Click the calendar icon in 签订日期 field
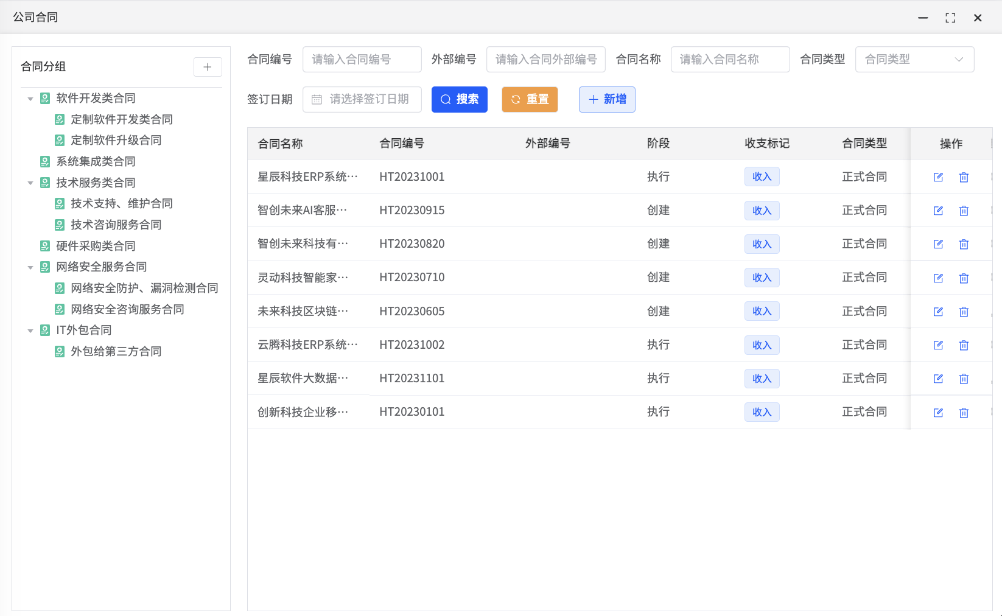Screen dimensions: 1002x616 (x=317, y=99)
